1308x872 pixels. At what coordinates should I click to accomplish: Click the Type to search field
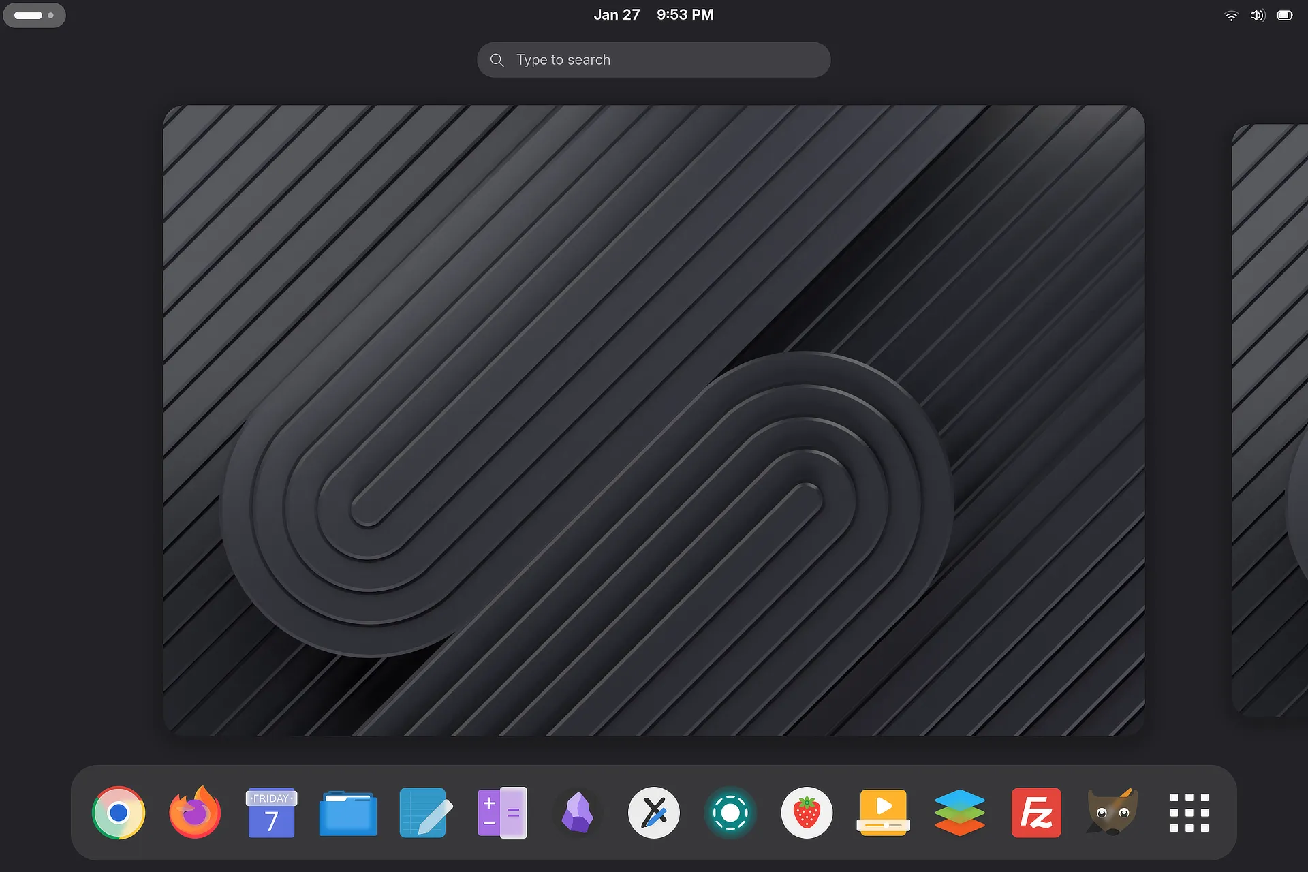[654, 60]
